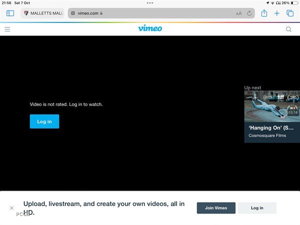Tap the three-dot multitasking control
This screenshot has height=225, width=300.
(x=150, y=3)
